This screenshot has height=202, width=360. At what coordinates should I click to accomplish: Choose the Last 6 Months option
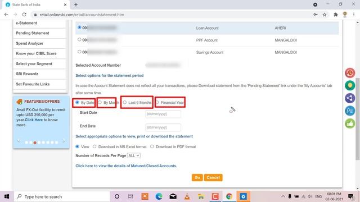click(125, 102)
